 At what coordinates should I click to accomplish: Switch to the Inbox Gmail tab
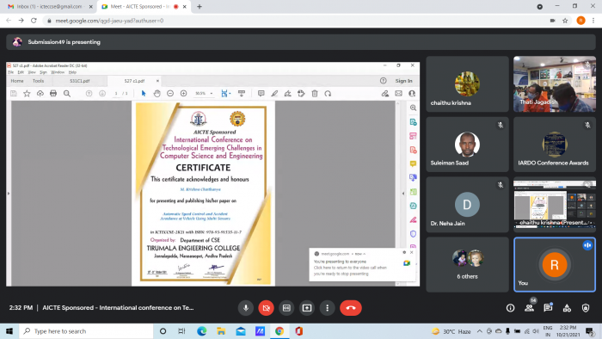coord(50,7)
